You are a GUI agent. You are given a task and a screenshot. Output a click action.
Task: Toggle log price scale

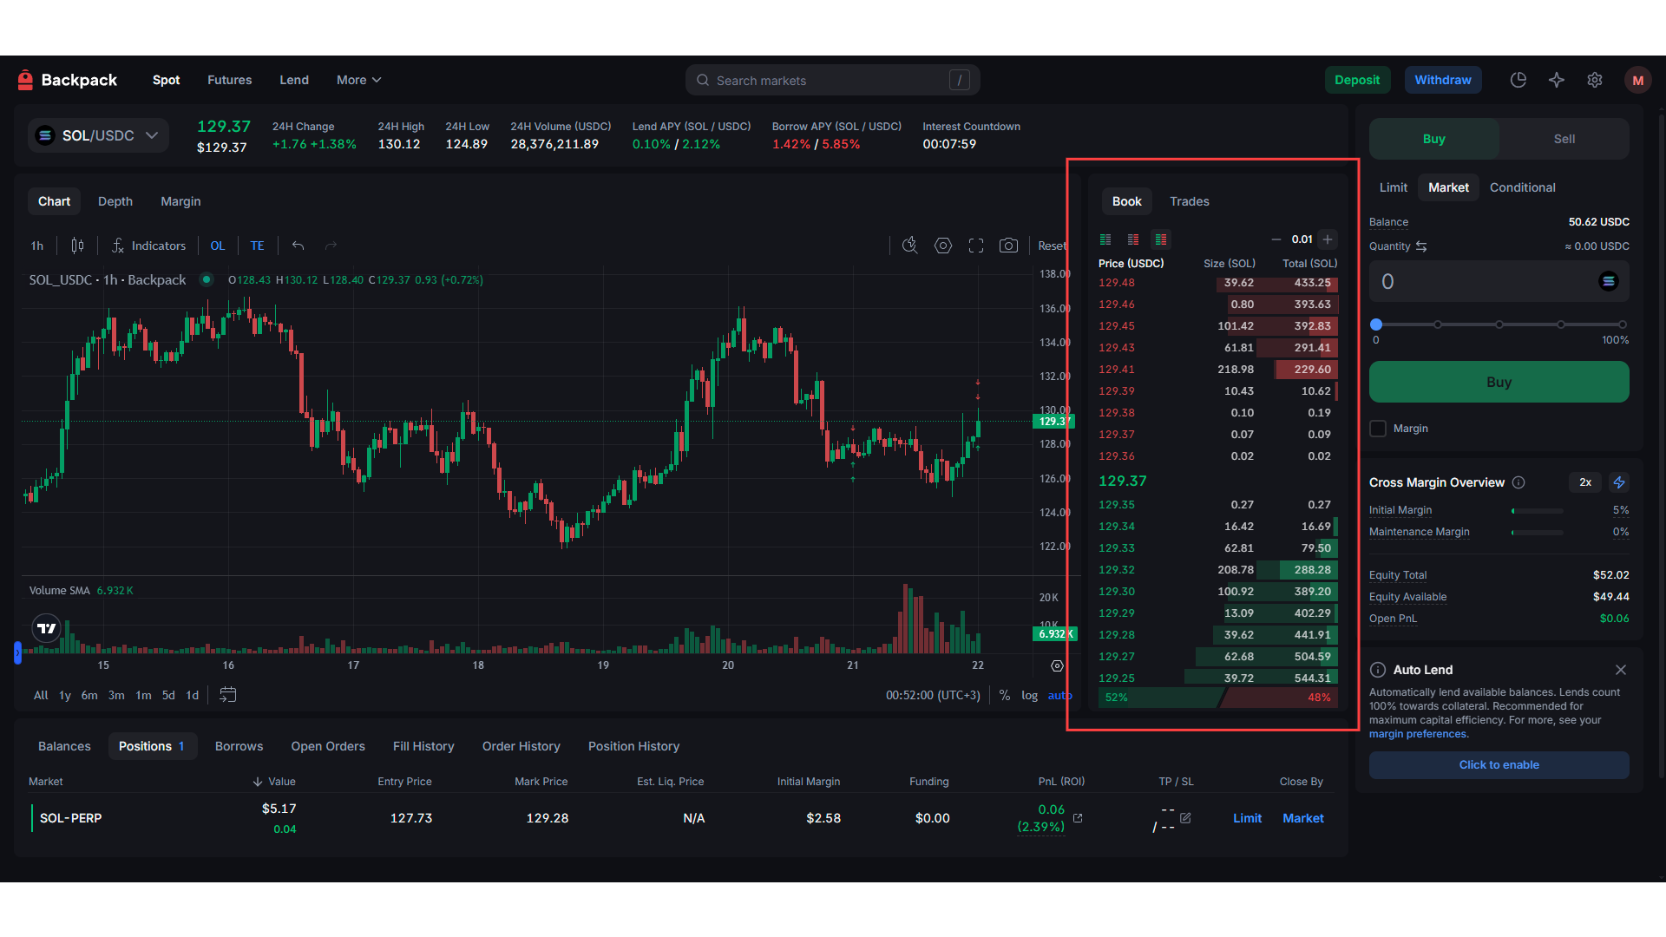pos(1030,696)
